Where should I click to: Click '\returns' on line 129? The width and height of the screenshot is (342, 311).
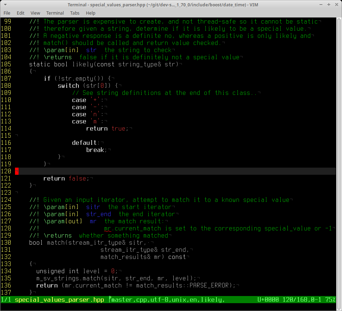(x=57, y=236)
